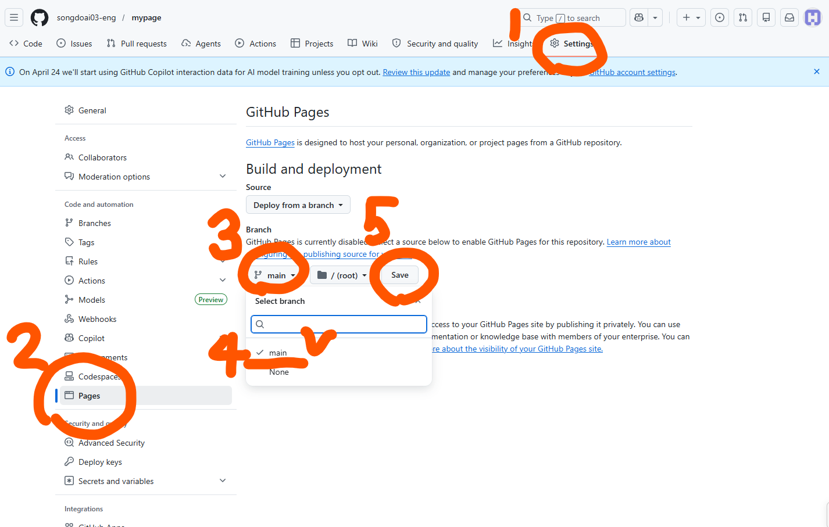Select Pages in settings sidebar
Screen dimensions: 829x527
(146, 396)
